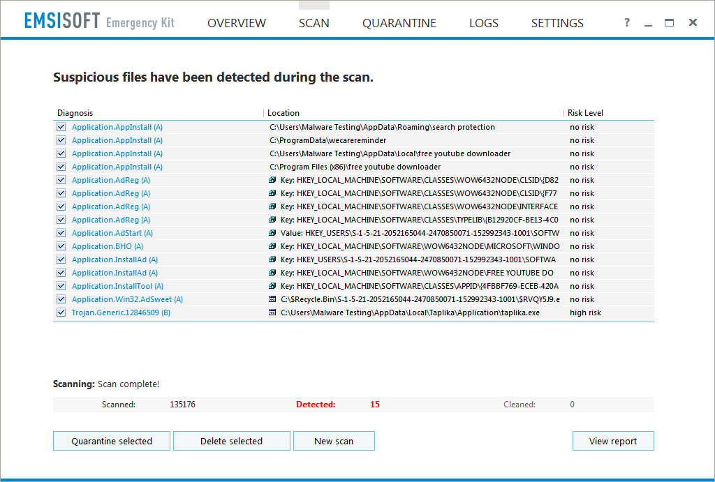Open the Application.AdStart (A) diagnosis link

coord(112,233)
